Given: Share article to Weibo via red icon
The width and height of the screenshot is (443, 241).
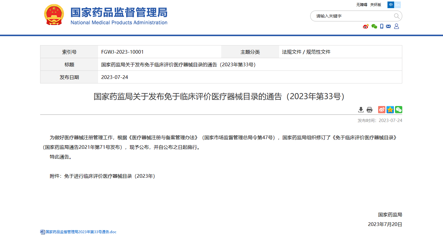Looking at the screenshot, I should coord(382,110).
